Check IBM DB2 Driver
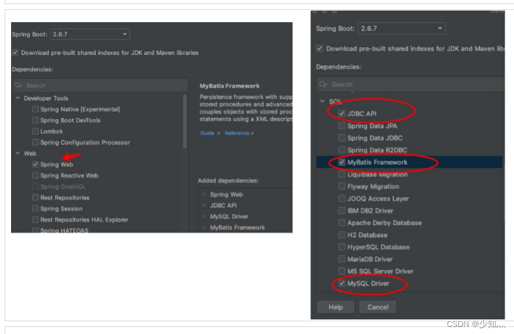Viewport: 514px width, 334px height. pyautogui.click(x=341, y=211)
